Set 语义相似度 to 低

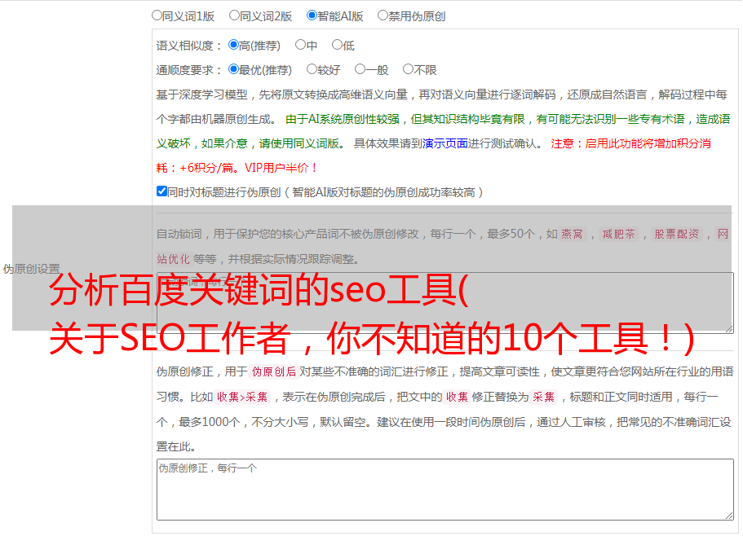click(x=337, y=45)
